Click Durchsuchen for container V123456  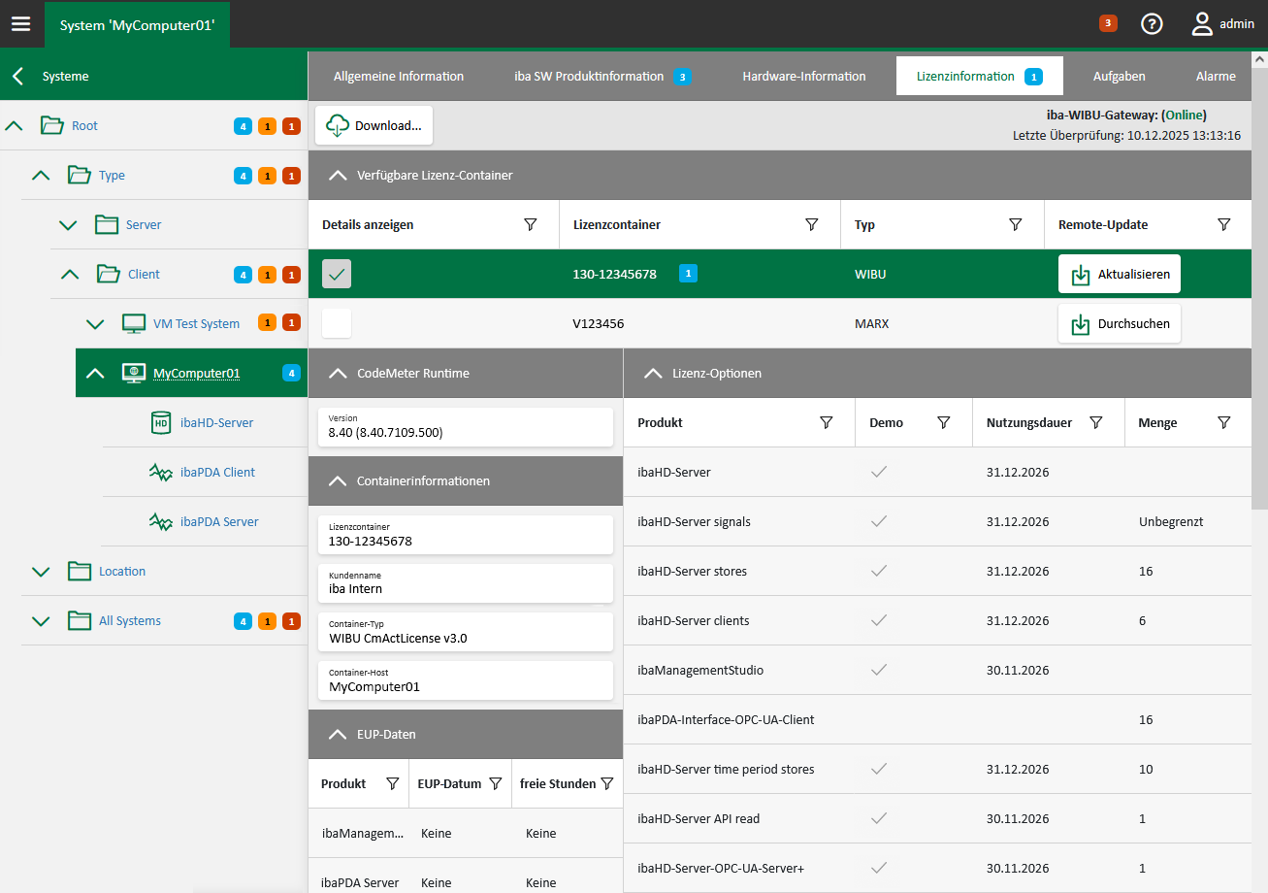(x=1120, y=323)
